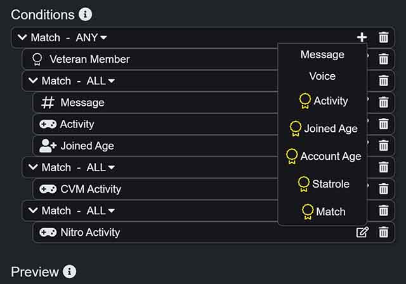Delete the CVM Activity condition
406x284 pixels.
tap(383, 189)
